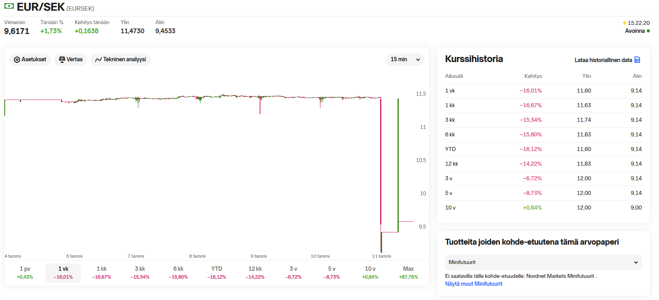Open the Tekninen analyysi tool

tap(121, 60)
